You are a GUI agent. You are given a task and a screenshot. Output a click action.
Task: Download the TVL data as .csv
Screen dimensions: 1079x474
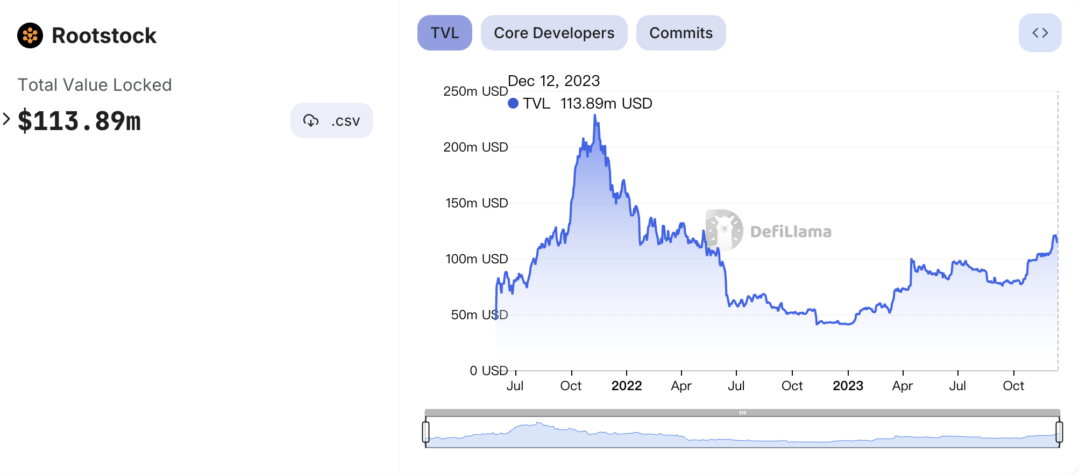click(x=331, y=120)
